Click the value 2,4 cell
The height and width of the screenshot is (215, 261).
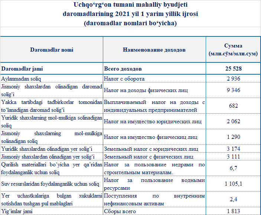point(233,199)
